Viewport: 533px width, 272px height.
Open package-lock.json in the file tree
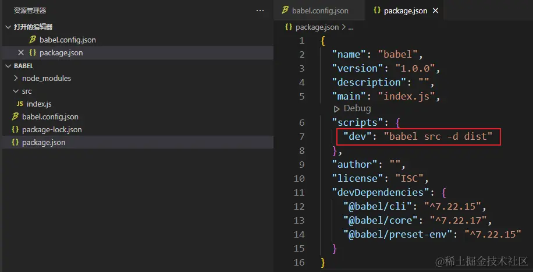tap(52, 130)
